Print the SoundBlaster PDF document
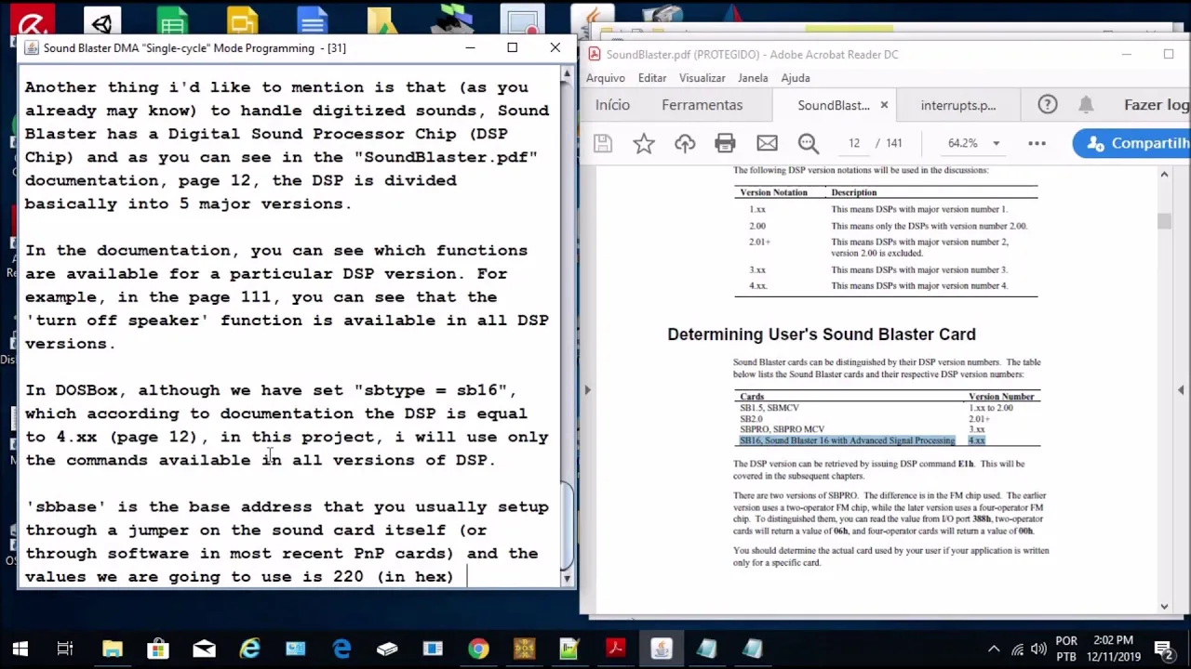1191x669 pixels. 725,143
